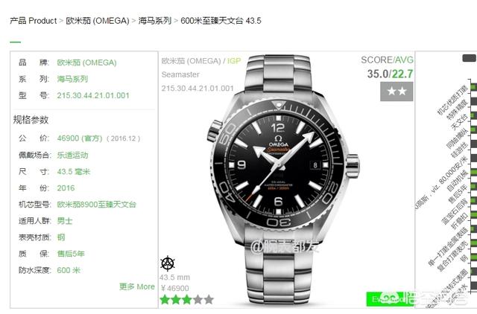Click the ship wheel icon above 43.5 mm

click(x=168, y=263)
